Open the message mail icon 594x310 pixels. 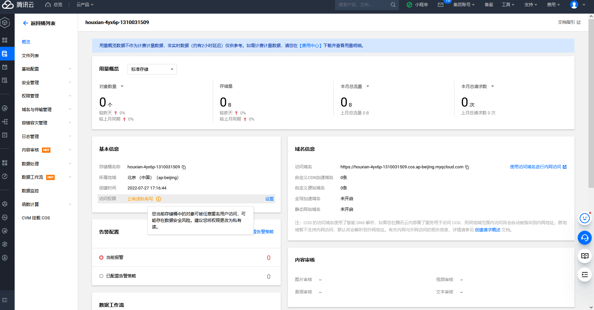tap(440, 5)
